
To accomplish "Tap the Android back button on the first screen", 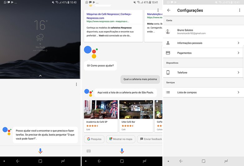I will (18, 161).
